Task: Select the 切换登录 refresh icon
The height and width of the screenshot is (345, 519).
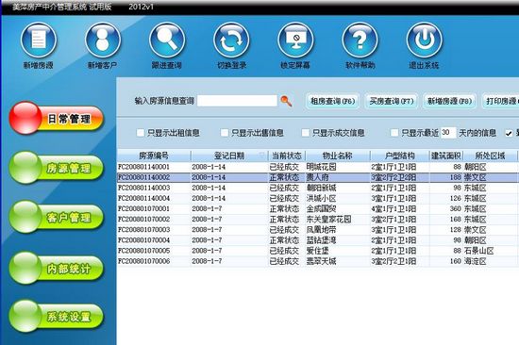Action: pyautogui.click(x=231, y=40)
